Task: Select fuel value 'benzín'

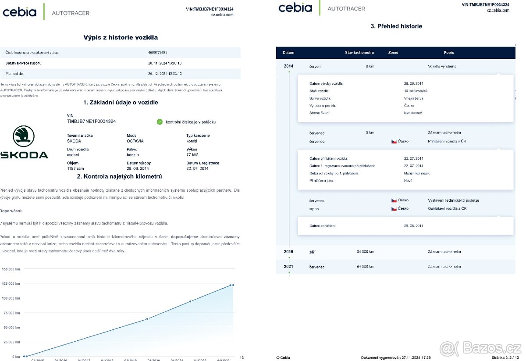Action: pos(133,155)
